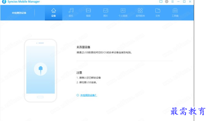This screenshot has height=121, width=208.
Task: Click the note line about checking USB connection
Action: (87, 83)
